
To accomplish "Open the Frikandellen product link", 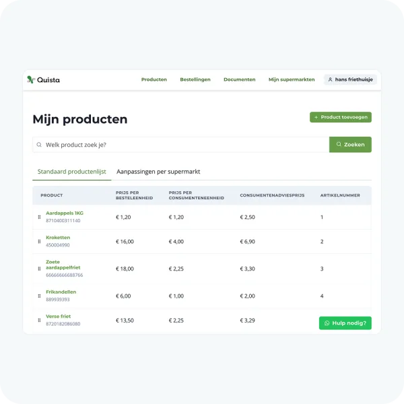I will pyautogui.click(x=61, y=292).
